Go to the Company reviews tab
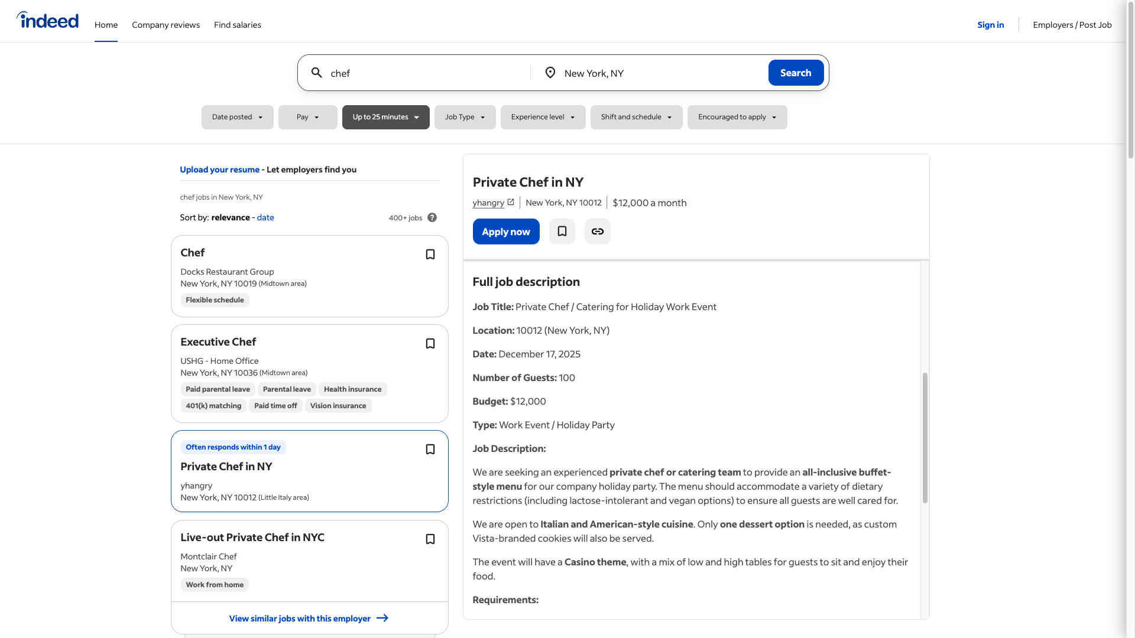1135x638 pixels. click(166, 25)
